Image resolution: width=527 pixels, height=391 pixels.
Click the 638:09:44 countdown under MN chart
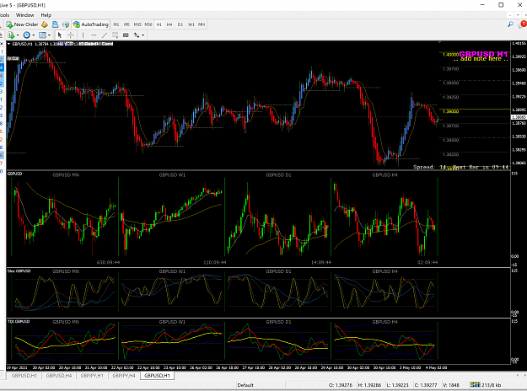coord(108,262)
